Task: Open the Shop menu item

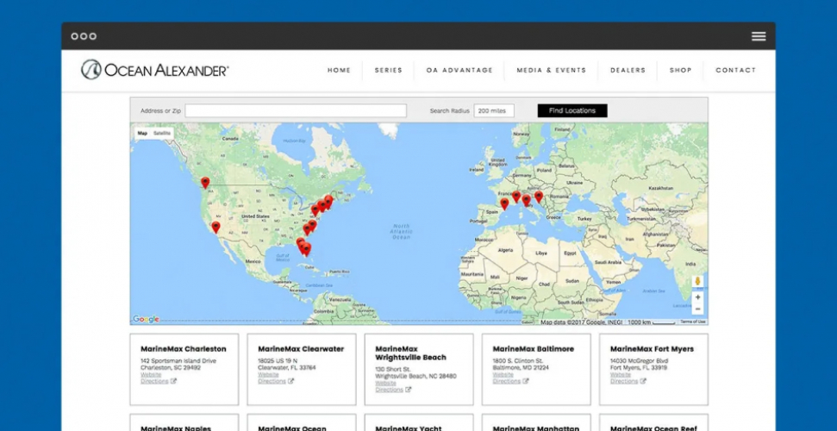Action: [x=681, y=70]
